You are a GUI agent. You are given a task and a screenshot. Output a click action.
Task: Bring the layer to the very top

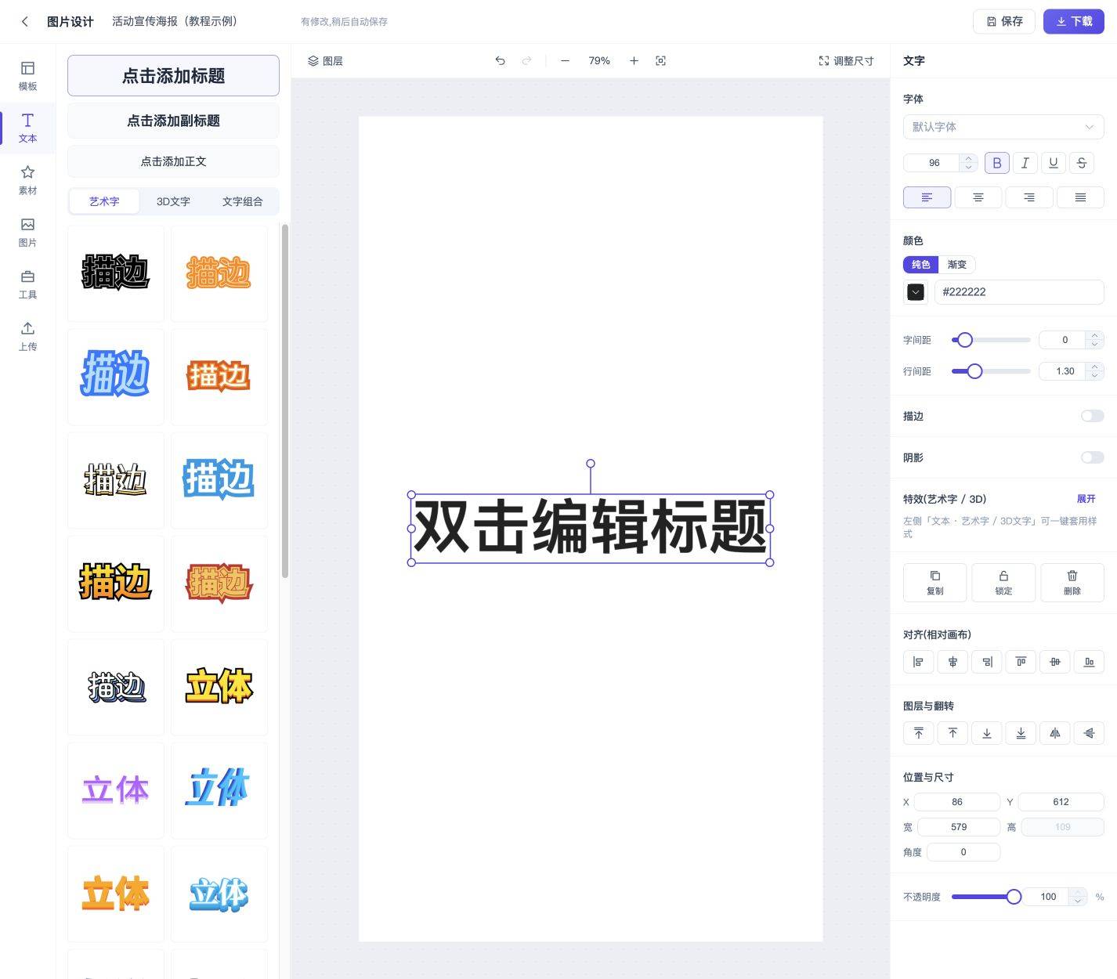pos(919,733)
